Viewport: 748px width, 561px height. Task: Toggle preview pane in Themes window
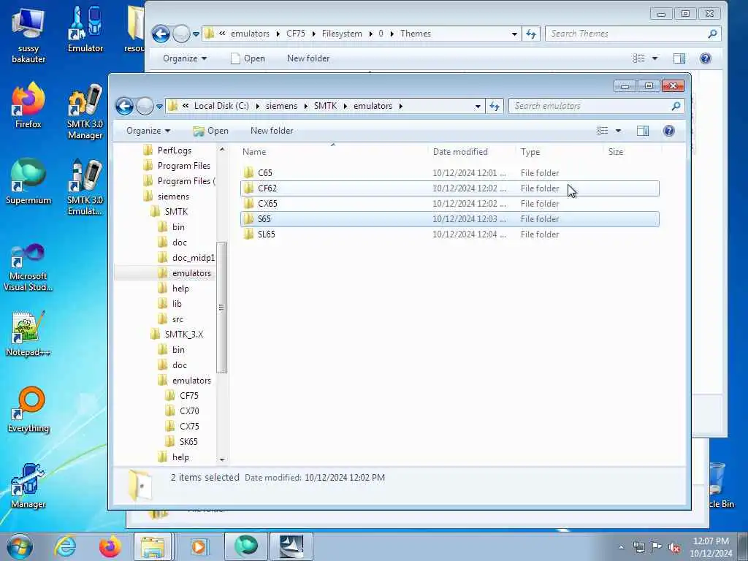pos(679,58)
